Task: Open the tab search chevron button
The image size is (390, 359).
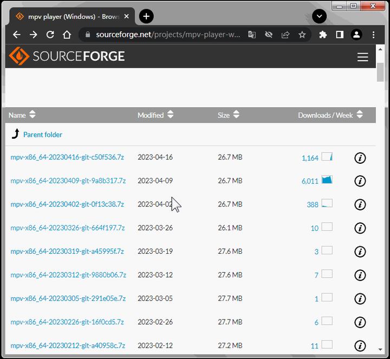Action: tap(319, 16)
